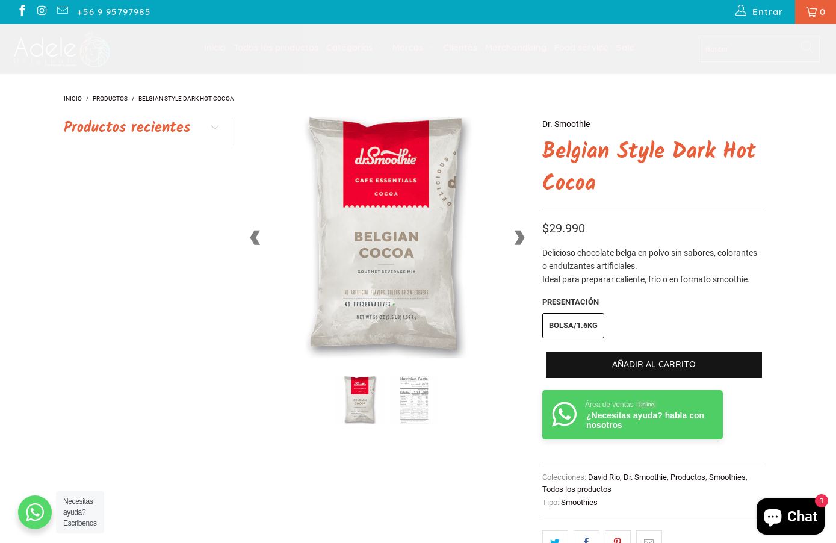Select the Nutrition Facts thumbnail

click(x=414, y=400)
